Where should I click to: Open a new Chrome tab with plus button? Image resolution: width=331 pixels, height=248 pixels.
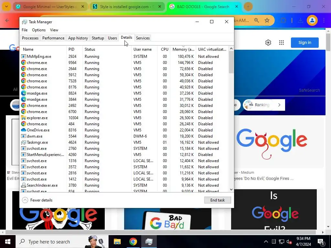[248, 7]
